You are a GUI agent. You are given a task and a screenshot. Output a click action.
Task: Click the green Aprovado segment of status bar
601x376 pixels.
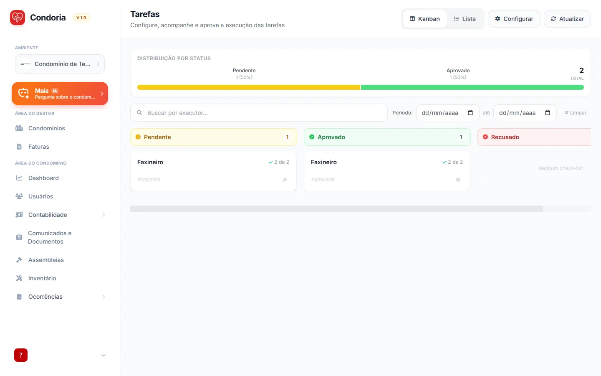pos(472,87)
